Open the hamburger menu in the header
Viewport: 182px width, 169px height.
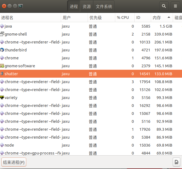(x=175, y=6)
